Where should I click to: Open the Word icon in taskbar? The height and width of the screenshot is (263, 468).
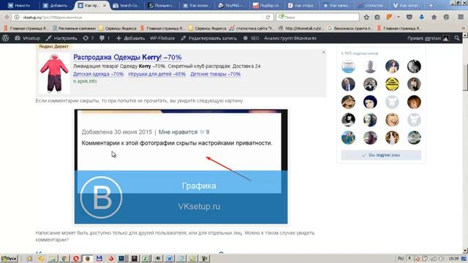(x=169, y=259)
